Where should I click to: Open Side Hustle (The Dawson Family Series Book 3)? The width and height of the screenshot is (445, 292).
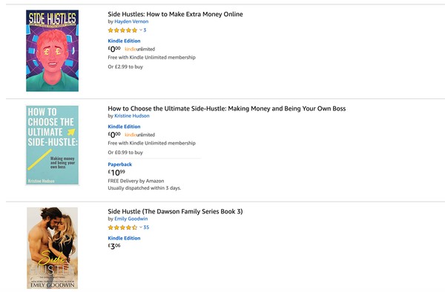tap(175, 211)
